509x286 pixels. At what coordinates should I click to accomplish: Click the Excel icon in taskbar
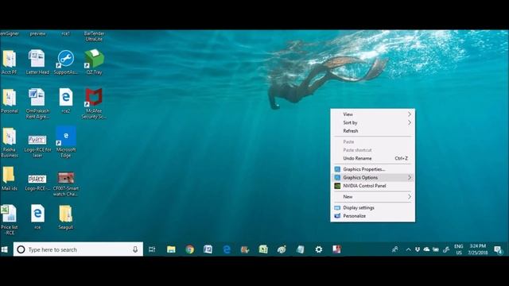263,249
